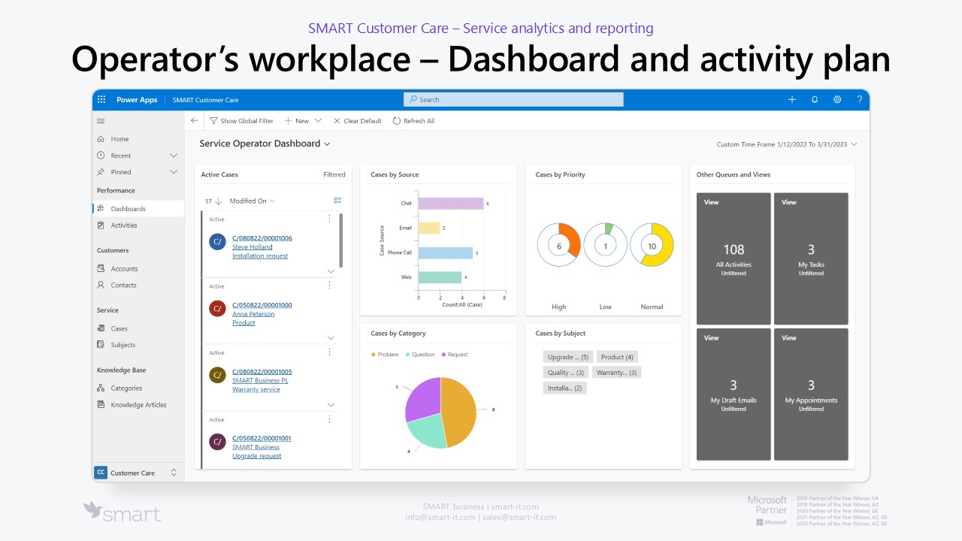962x541 pixels.
Task: Click the New command button
Action: [x=297, y=121]
